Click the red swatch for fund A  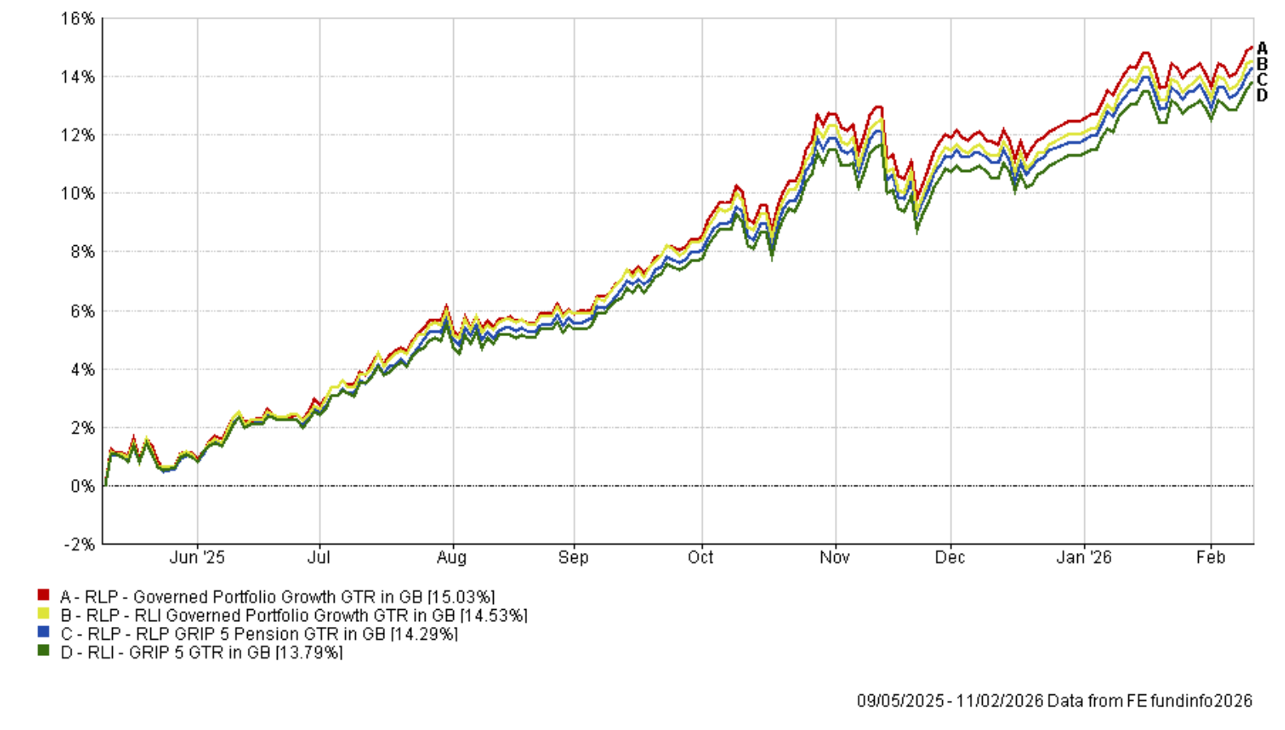43,596
